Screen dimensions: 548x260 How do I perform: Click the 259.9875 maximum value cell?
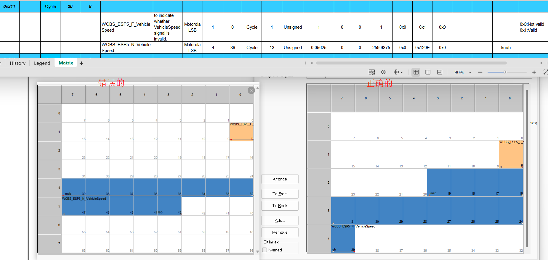coord(381,47)
